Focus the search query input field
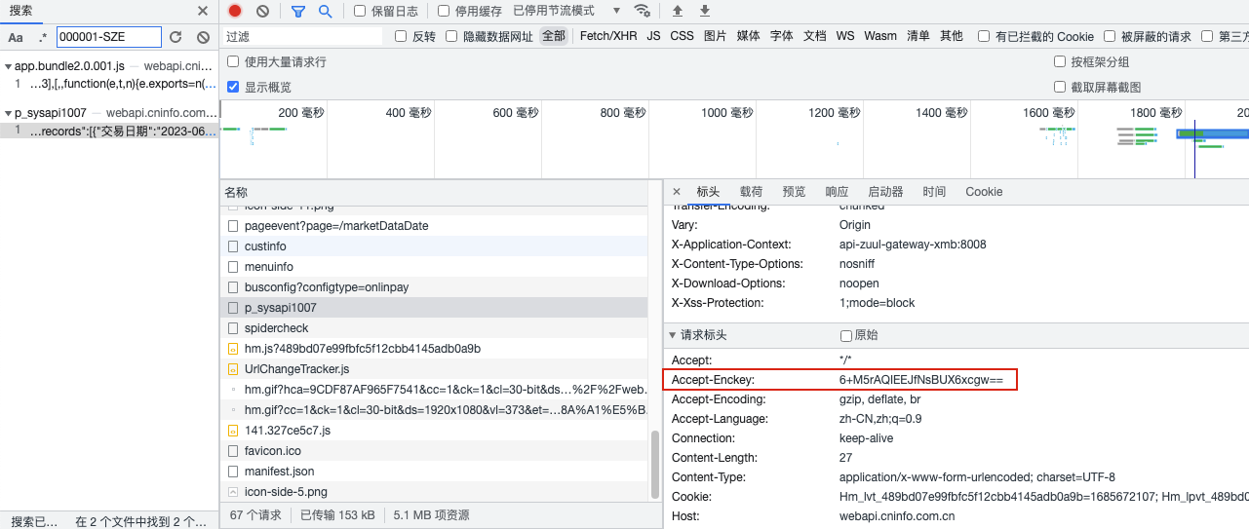Screen dimensions: 1249x529 point(109,37)
